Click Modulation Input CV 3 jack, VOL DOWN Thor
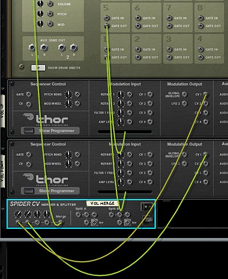228x279 pixels. 150,173
